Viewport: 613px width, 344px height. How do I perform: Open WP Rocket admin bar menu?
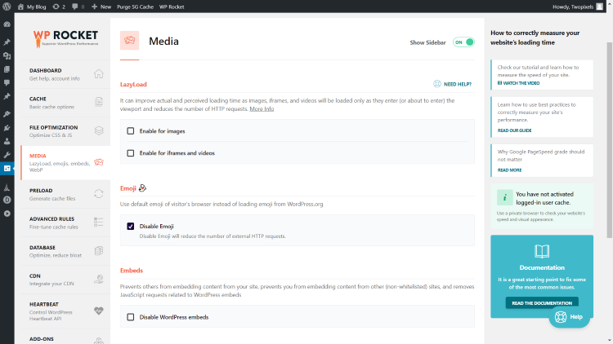(x=172, y=7)
